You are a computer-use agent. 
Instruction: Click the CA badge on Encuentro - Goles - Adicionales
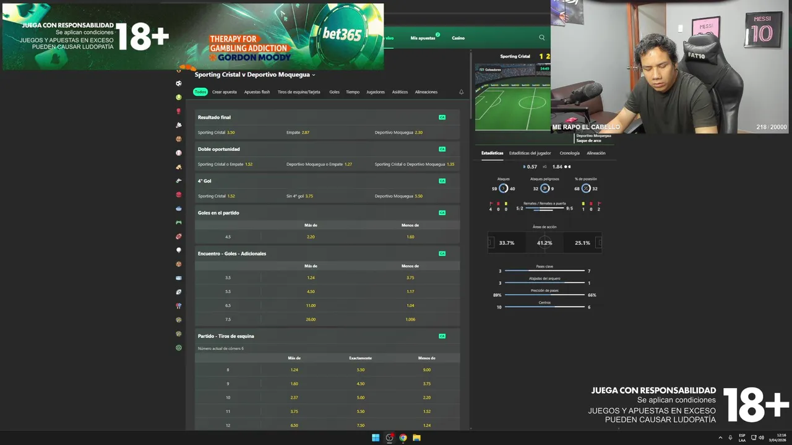point(442,253)
